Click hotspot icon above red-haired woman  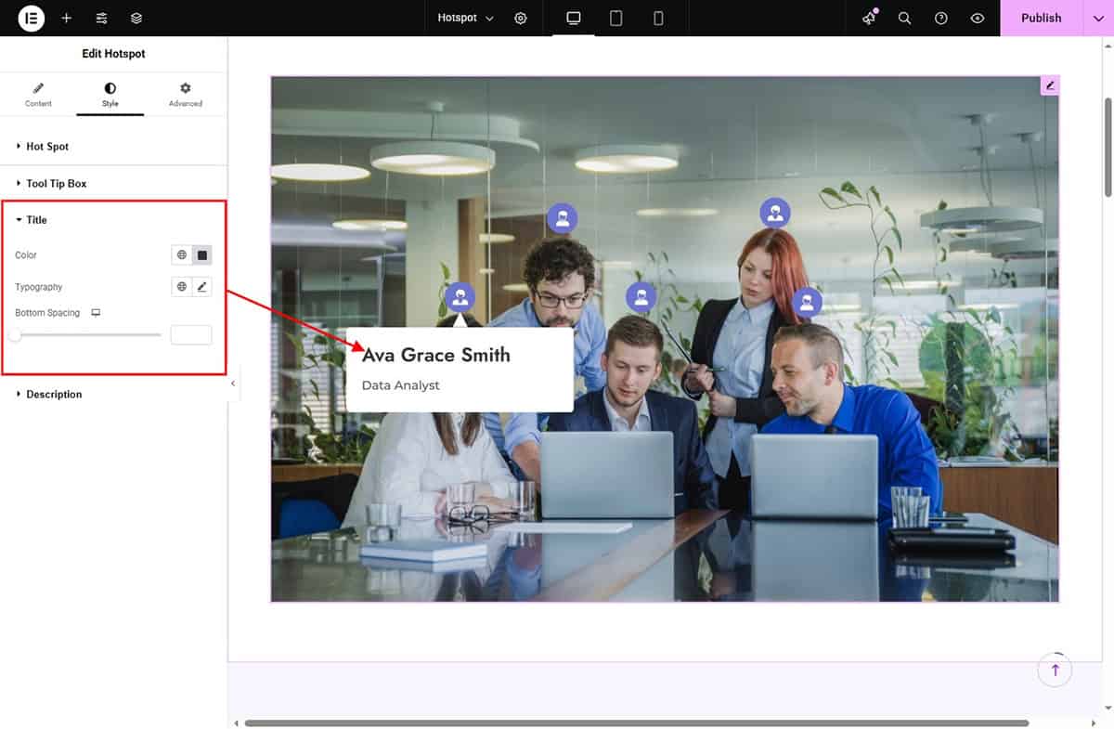(775, 213)
